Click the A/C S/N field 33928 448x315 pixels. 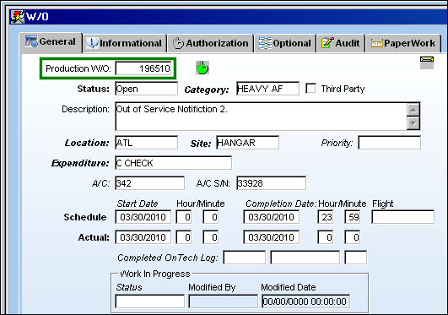tap(271, 182)
